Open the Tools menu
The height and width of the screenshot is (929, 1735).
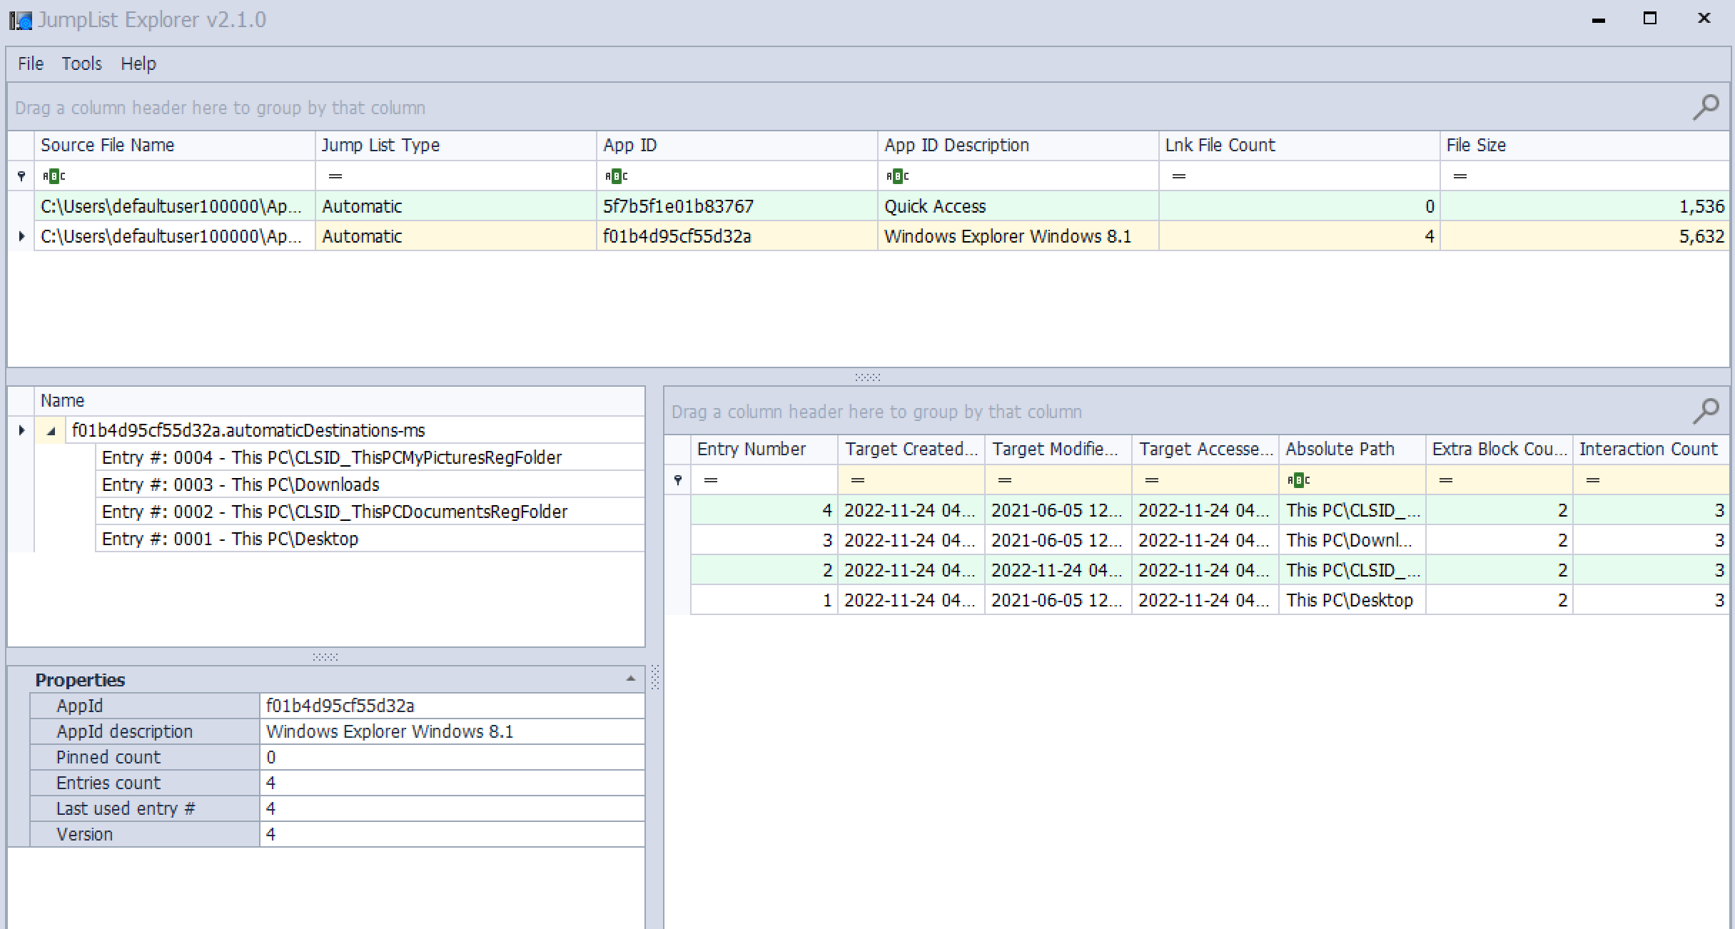coord(81,64)
